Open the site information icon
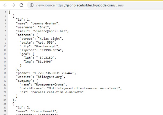163x115 pixels. (32, 5)
